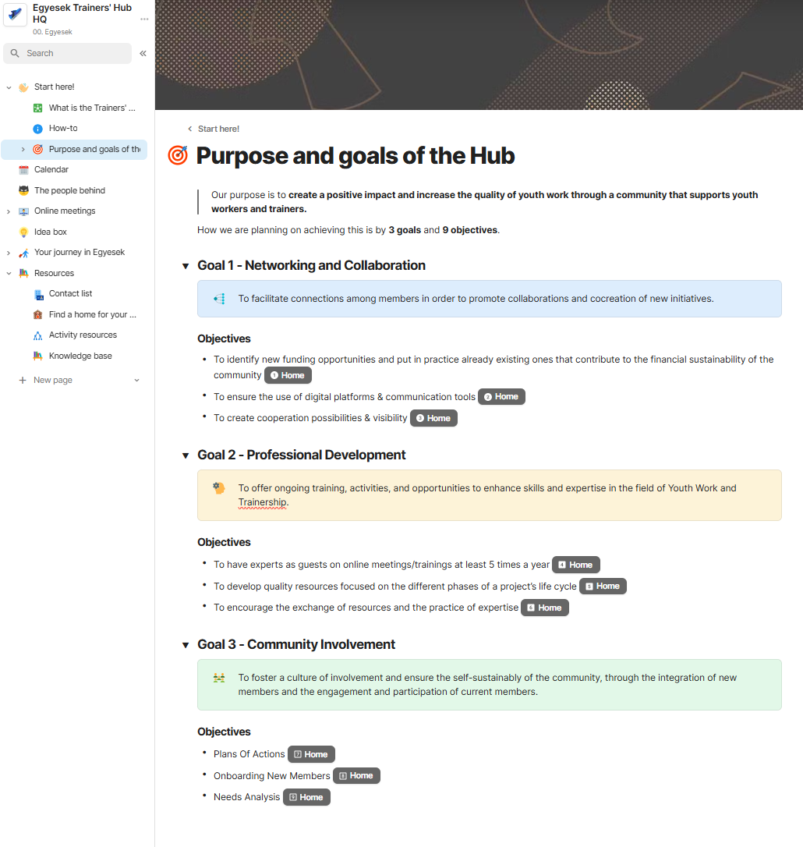Collapse Goal 3 - Community Involvement toggle
Screen dimensions: 803x847
coord(186,645)
